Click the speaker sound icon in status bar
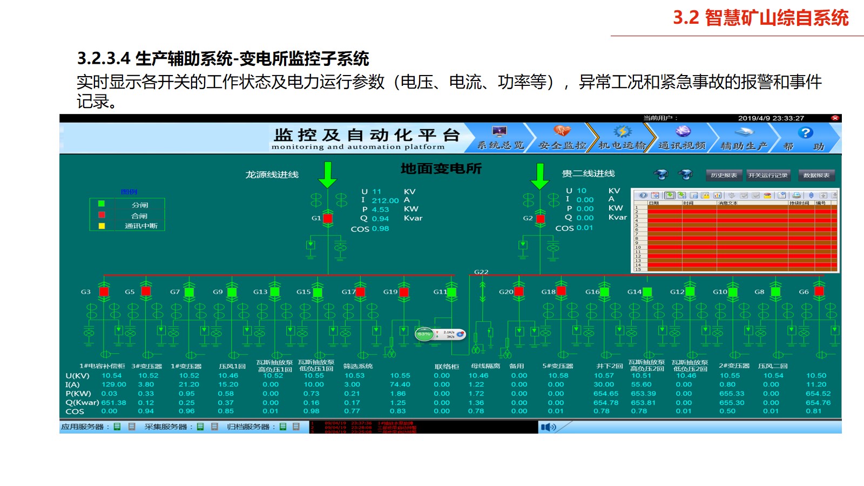 click(548, 427)
